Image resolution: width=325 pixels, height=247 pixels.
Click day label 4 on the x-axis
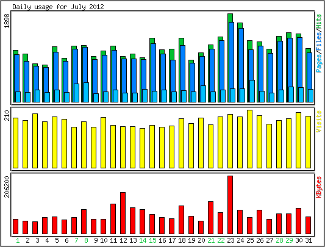47,240
